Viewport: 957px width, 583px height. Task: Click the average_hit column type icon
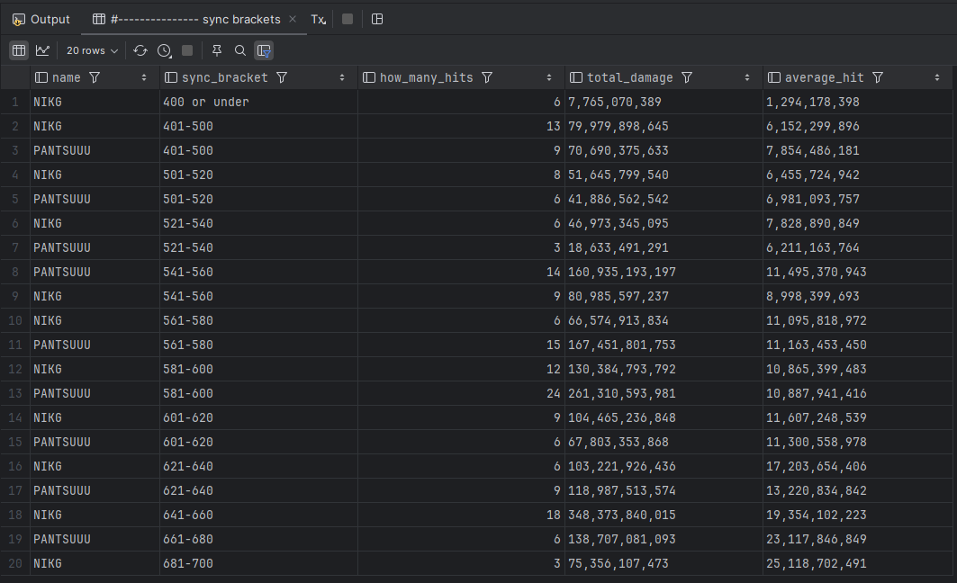pos(774,77)
